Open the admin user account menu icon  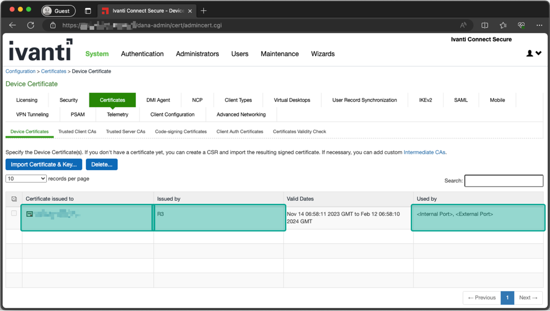pyautogui.click(x=530, y=53)
